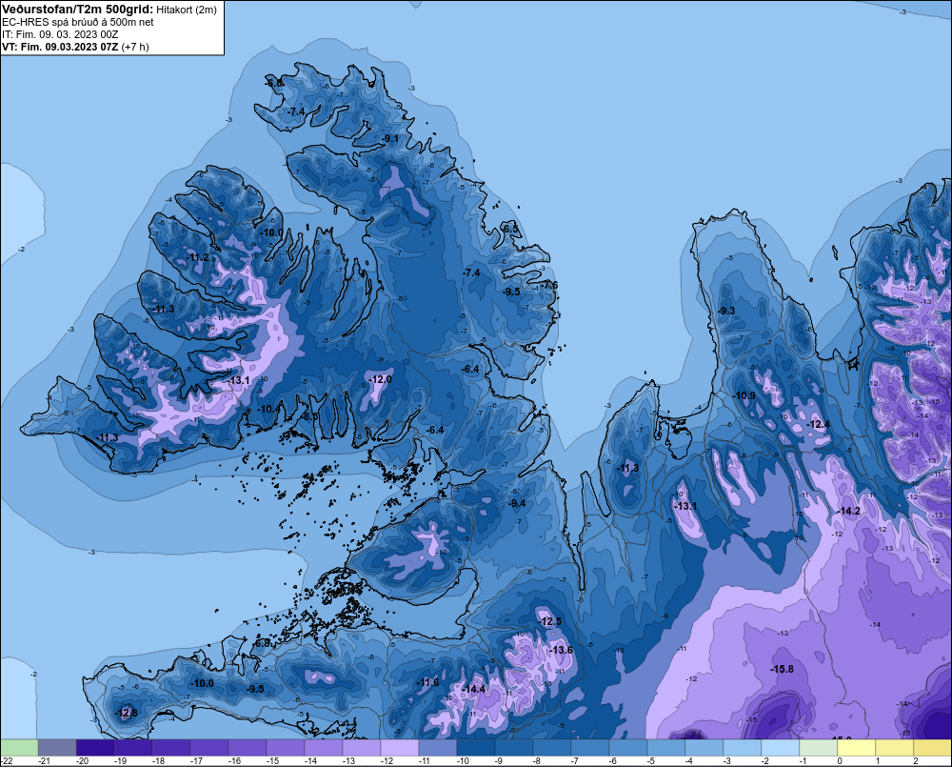The image size is (952, 767).
Task: Click the -8 legend scale label
Action: coord(537,760)
